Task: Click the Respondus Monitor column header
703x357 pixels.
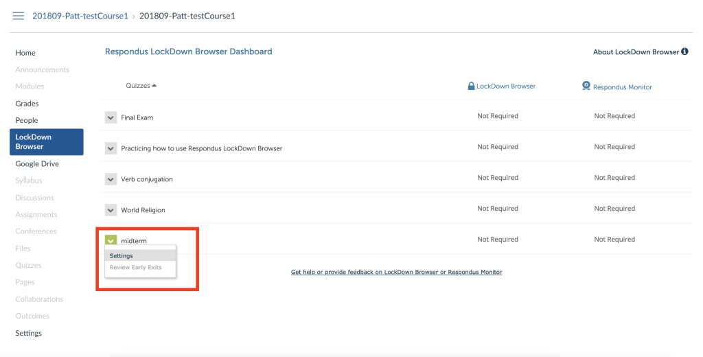Action: tap(622, 87)
